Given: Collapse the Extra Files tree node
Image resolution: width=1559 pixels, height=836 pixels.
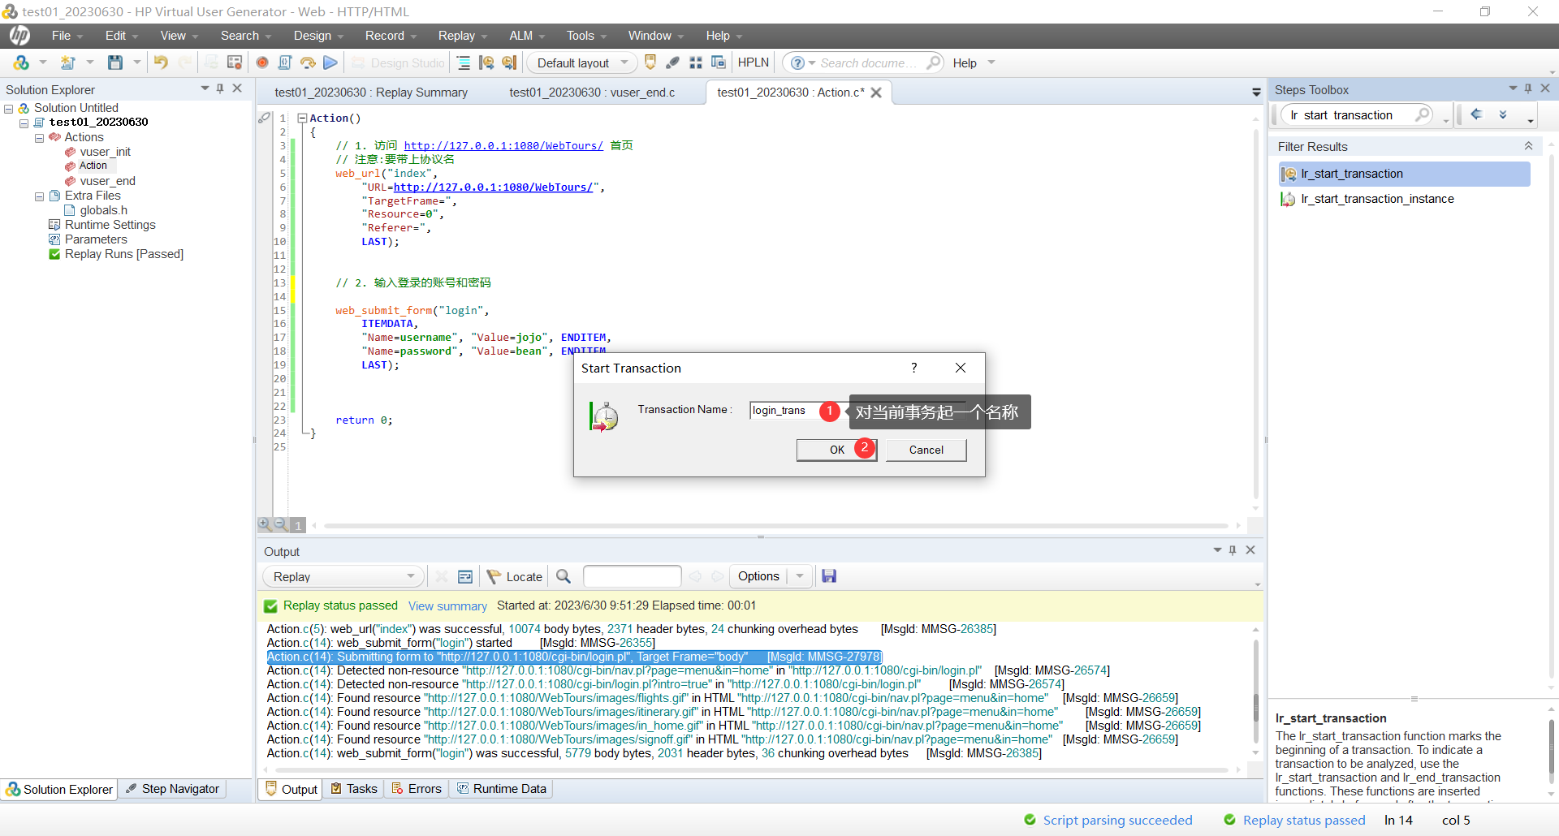Looking at the screenshot, I should 39,196.
